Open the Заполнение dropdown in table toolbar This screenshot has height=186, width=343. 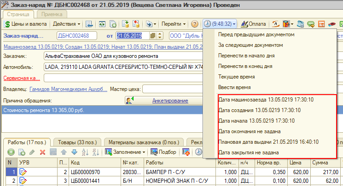tap(126, 152)
